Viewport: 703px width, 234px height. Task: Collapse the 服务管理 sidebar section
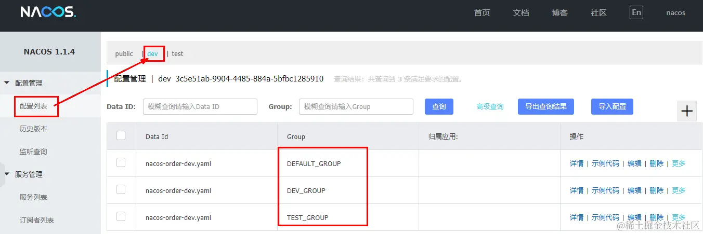(x=7, y=174)
